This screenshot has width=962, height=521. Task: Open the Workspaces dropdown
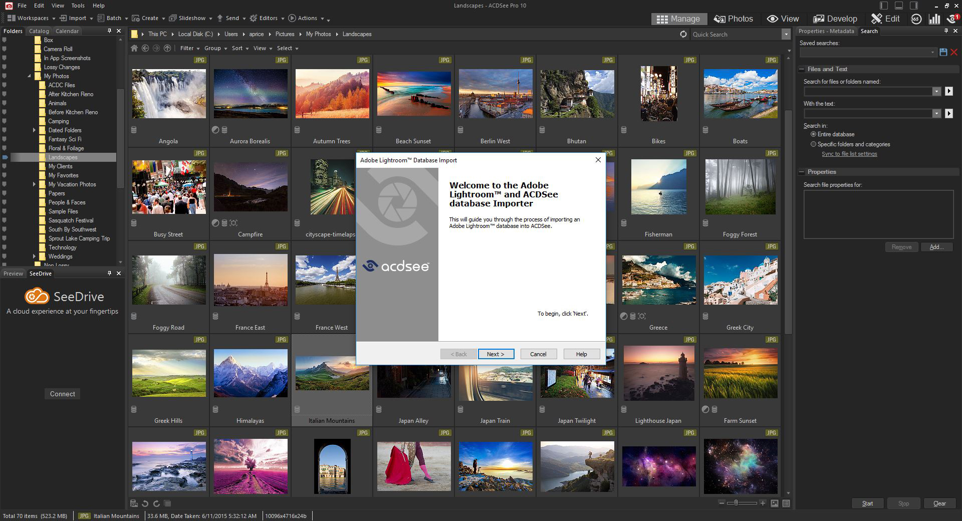coord(31,18)
